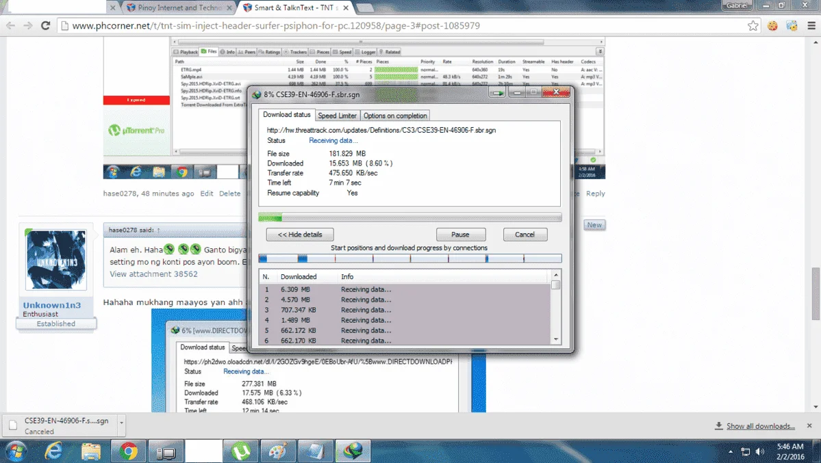Screen dimensions: 821x463
Task: Select connection row 5 with 662.172 KB
Action: (x=405, y=330)
